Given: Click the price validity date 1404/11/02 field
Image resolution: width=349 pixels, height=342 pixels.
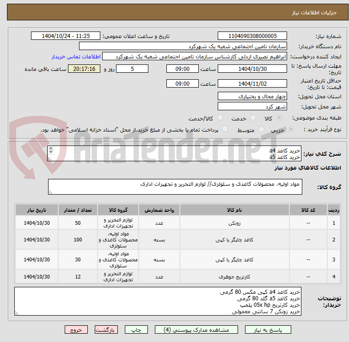Looking at the screenshot, I should pos(252,84).
